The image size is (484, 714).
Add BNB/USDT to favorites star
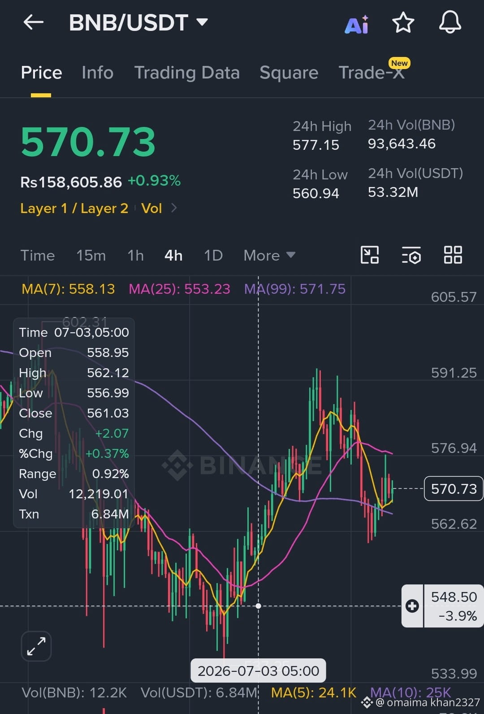pyautogui.click(x=403, y=22)
